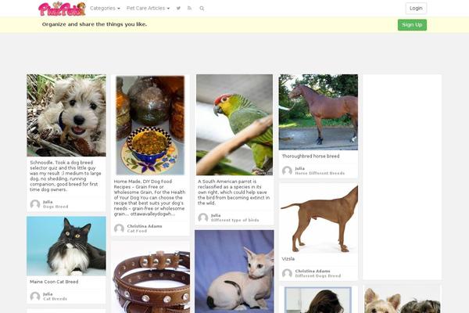Click the name Christina Adams under dog food pin
This screenshot has width=469, height=313.
point(145,226)
